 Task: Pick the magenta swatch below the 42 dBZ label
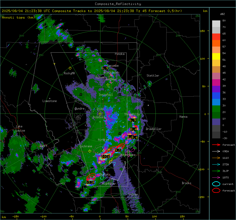(x=216, y=83)
